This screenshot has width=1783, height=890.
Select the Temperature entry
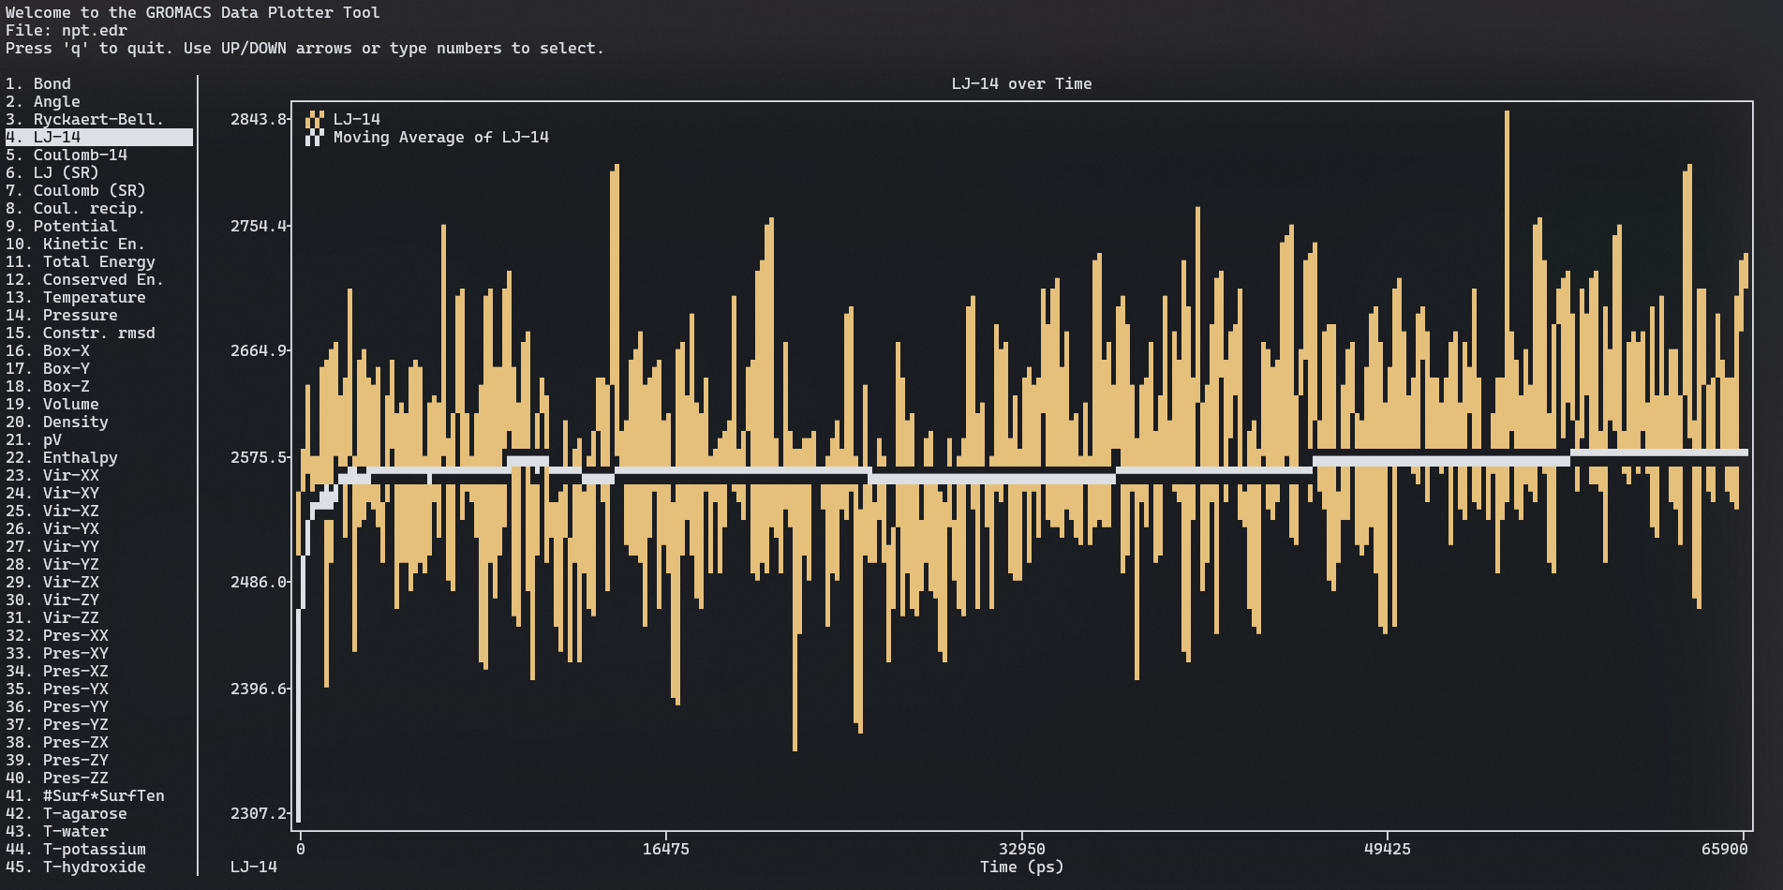click(x=76, y=297)
